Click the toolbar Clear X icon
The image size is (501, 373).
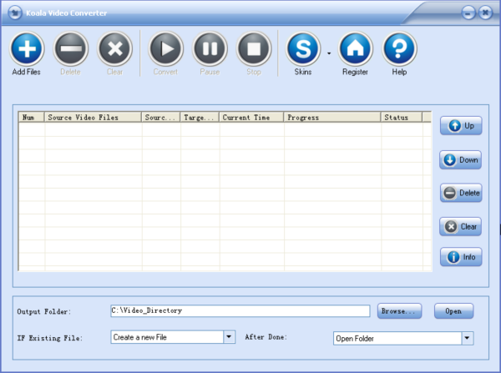[x=115, y=49]
